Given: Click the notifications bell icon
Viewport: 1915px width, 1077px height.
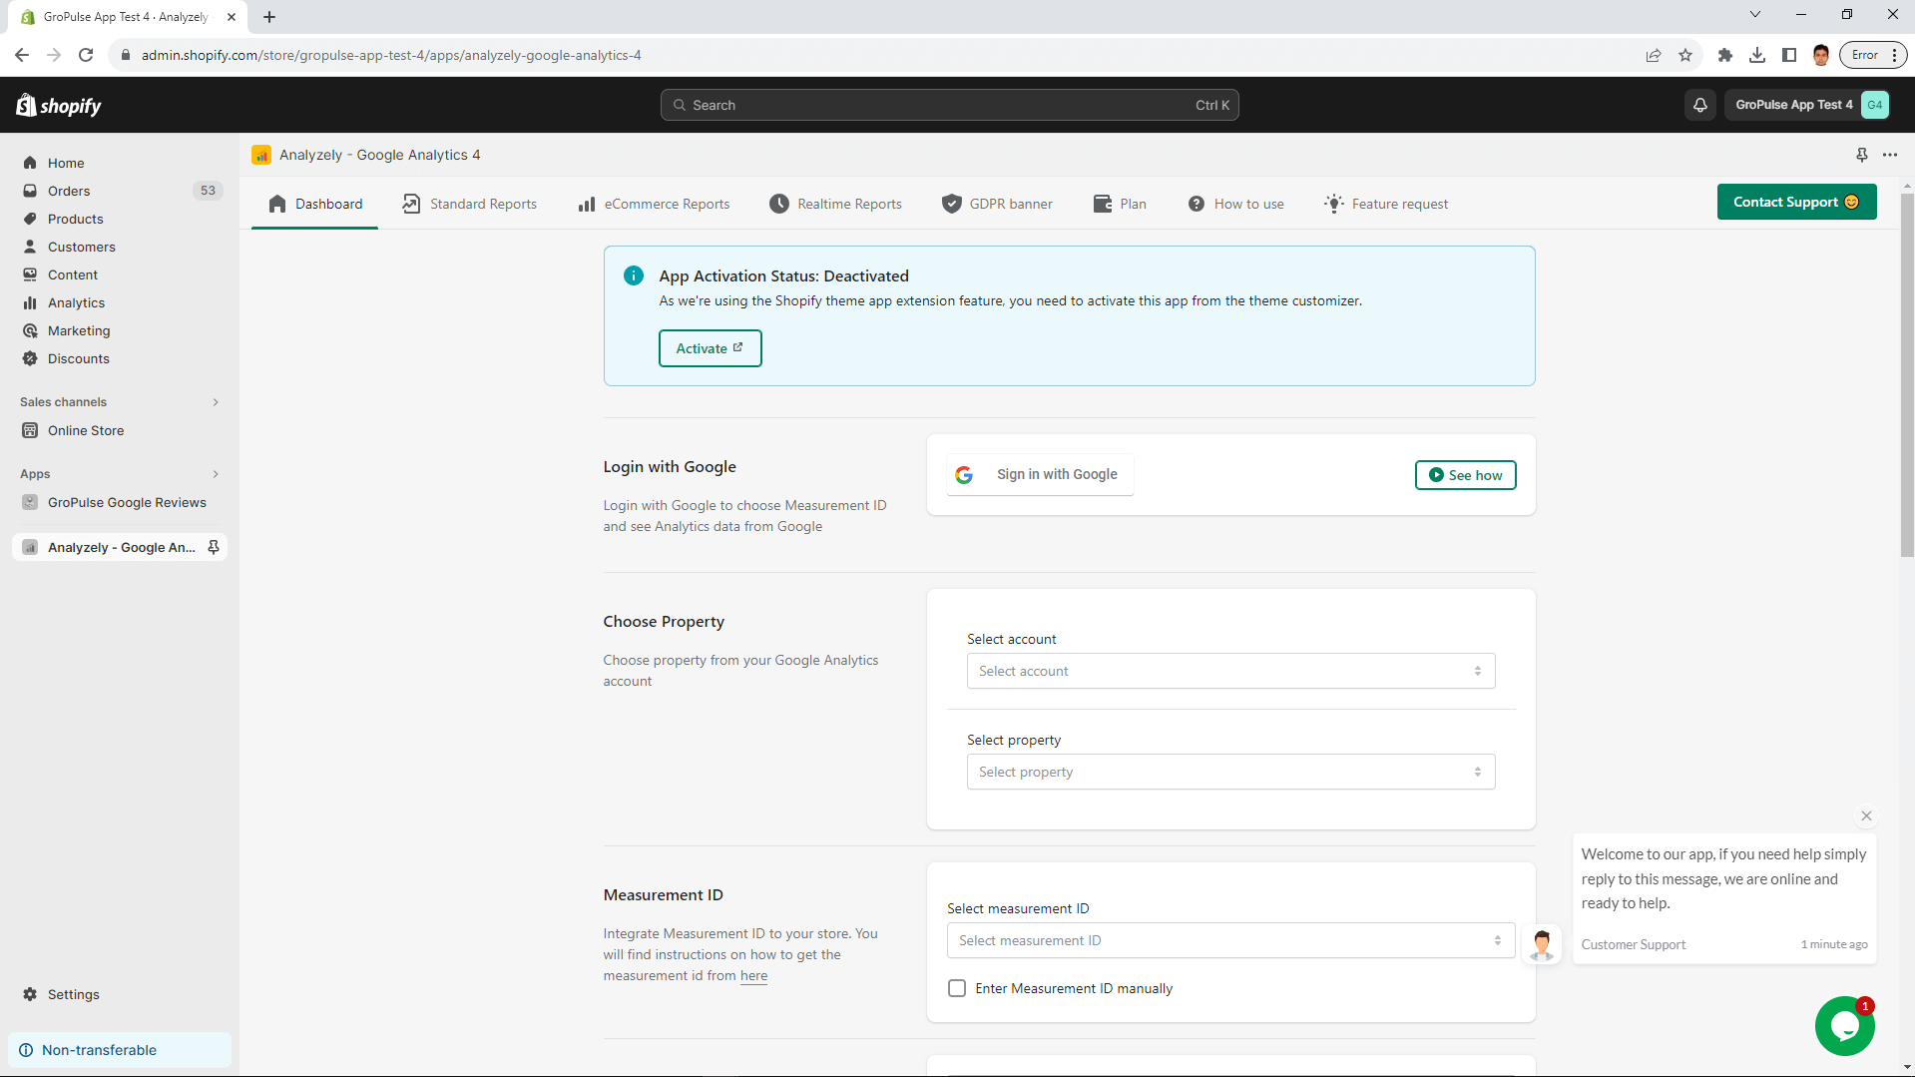Looking at the screenshot, I should (1700, 105).
